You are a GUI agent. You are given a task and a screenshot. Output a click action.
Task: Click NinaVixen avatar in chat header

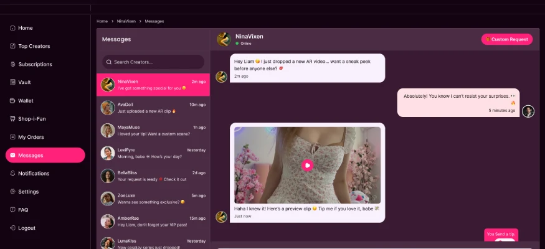[224, 39]
